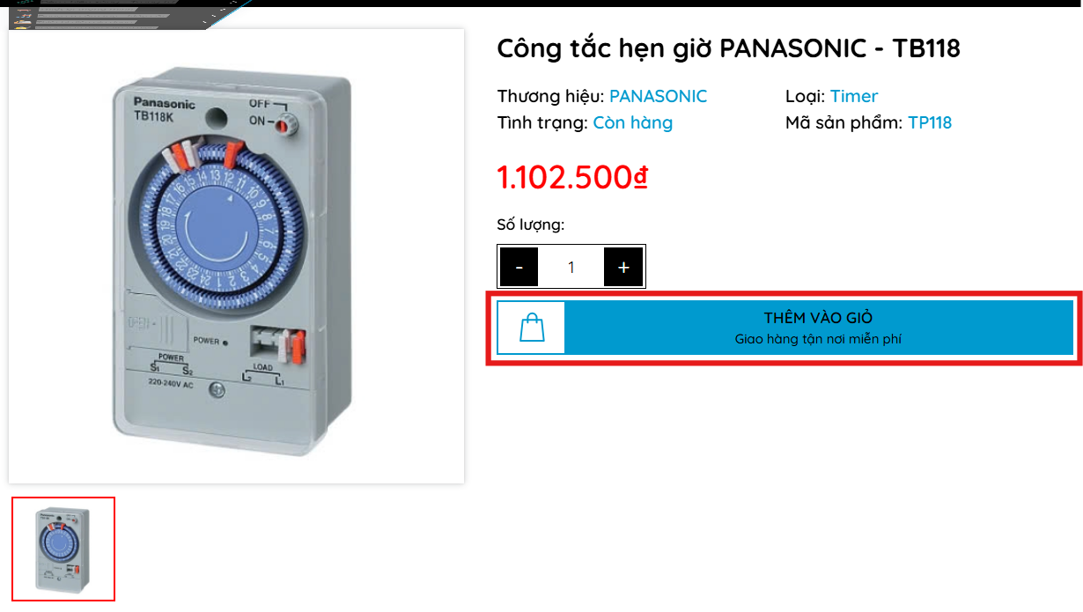Image resolution: width=1083 pixels, height=612 pixels.
Task: Open the PANASONIC brand link
Action: point(658,96)
